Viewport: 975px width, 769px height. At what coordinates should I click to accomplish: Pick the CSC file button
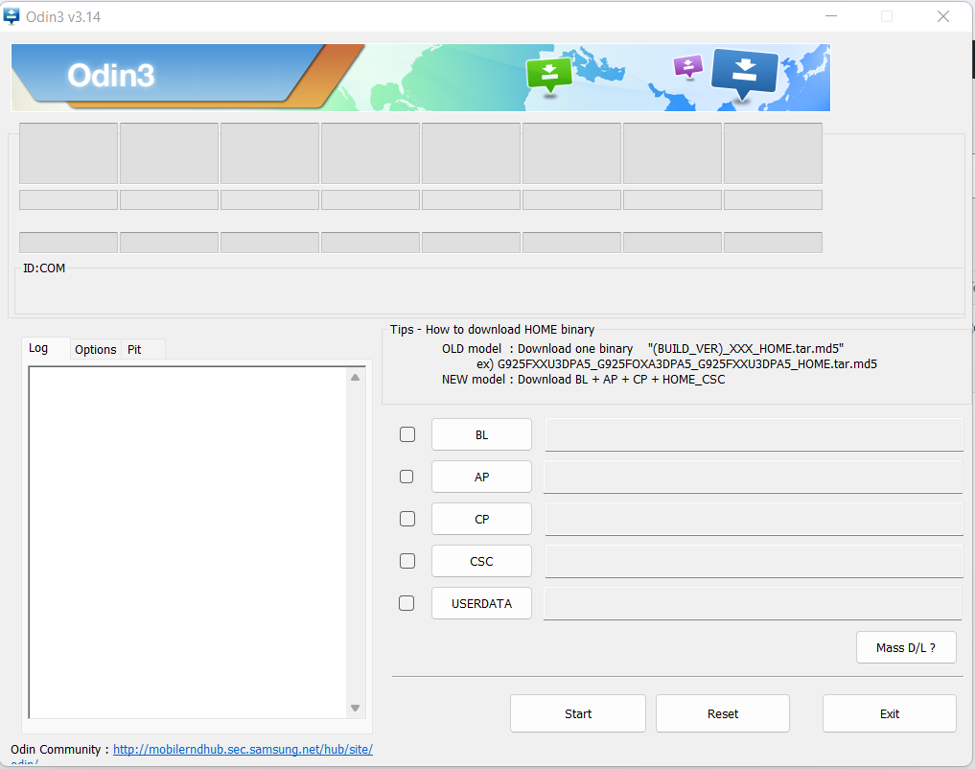[x=481, y=561]
